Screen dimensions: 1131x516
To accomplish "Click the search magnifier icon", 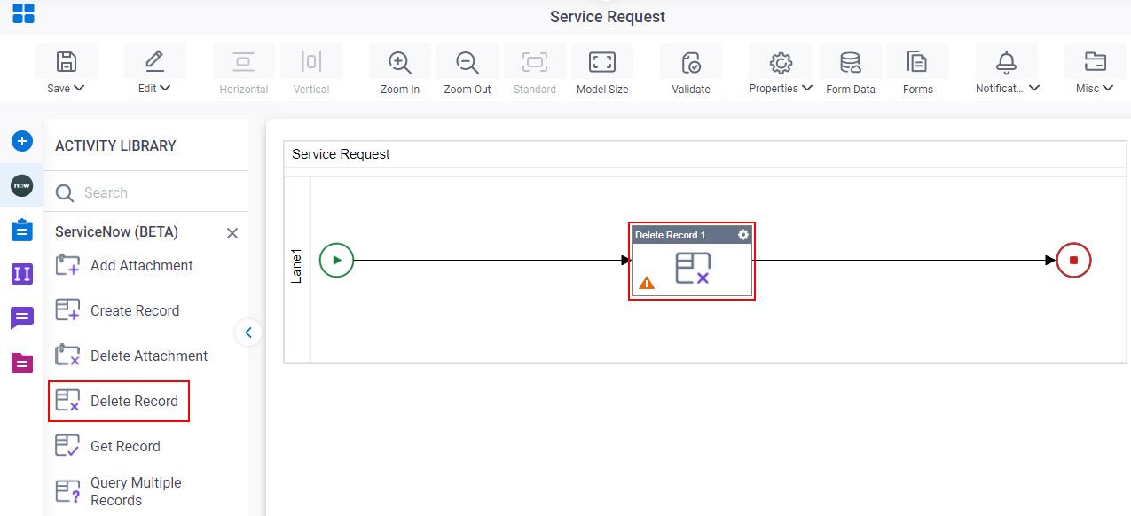I will click(x=65, y=192).
